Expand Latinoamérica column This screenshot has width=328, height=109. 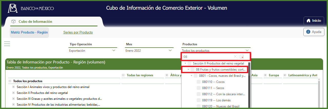pos(285,75)
